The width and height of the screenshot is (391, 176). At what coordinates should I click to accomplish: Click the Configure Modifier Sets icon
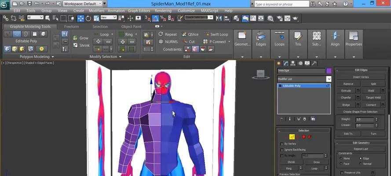pyautogui.click(x=313, y=119)
